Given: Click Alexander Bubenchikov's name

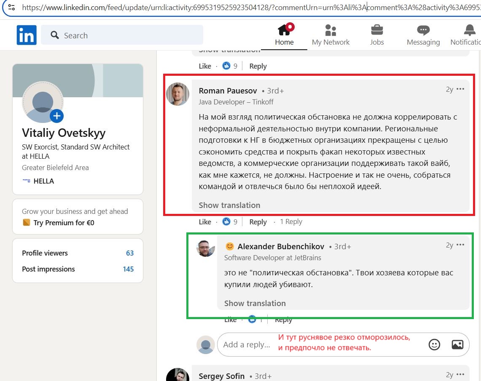Looking at the screenshot, I should [281, 247].
